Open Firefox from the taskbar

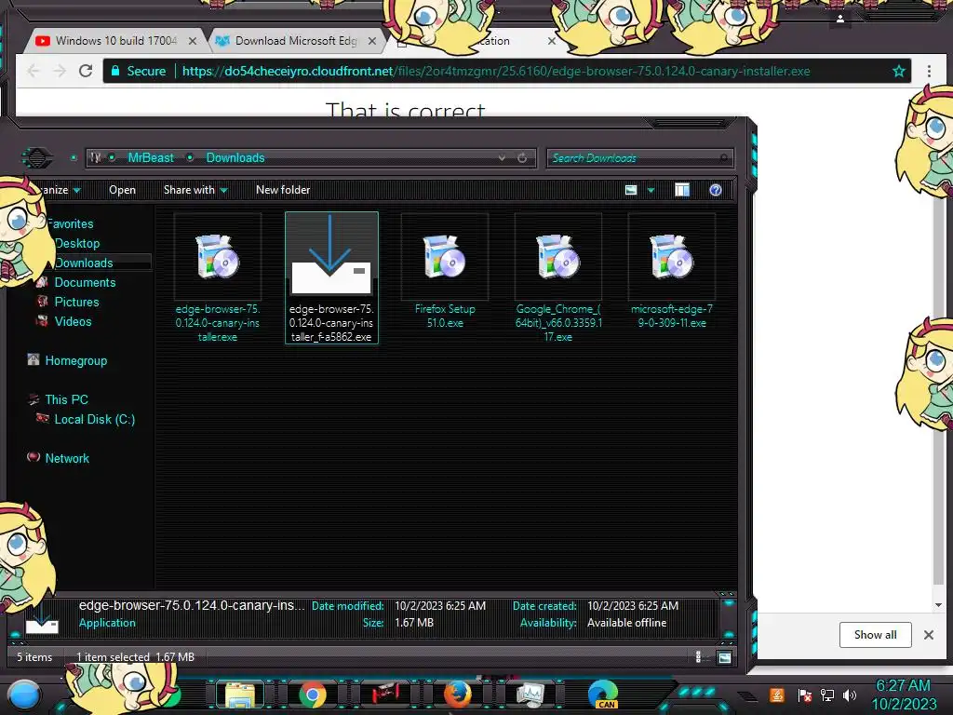pos(458,695)
